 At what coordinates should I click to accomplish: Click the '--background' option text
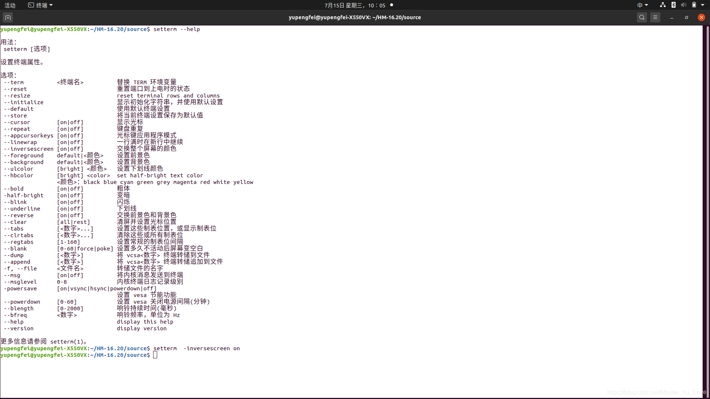(24, 162)
